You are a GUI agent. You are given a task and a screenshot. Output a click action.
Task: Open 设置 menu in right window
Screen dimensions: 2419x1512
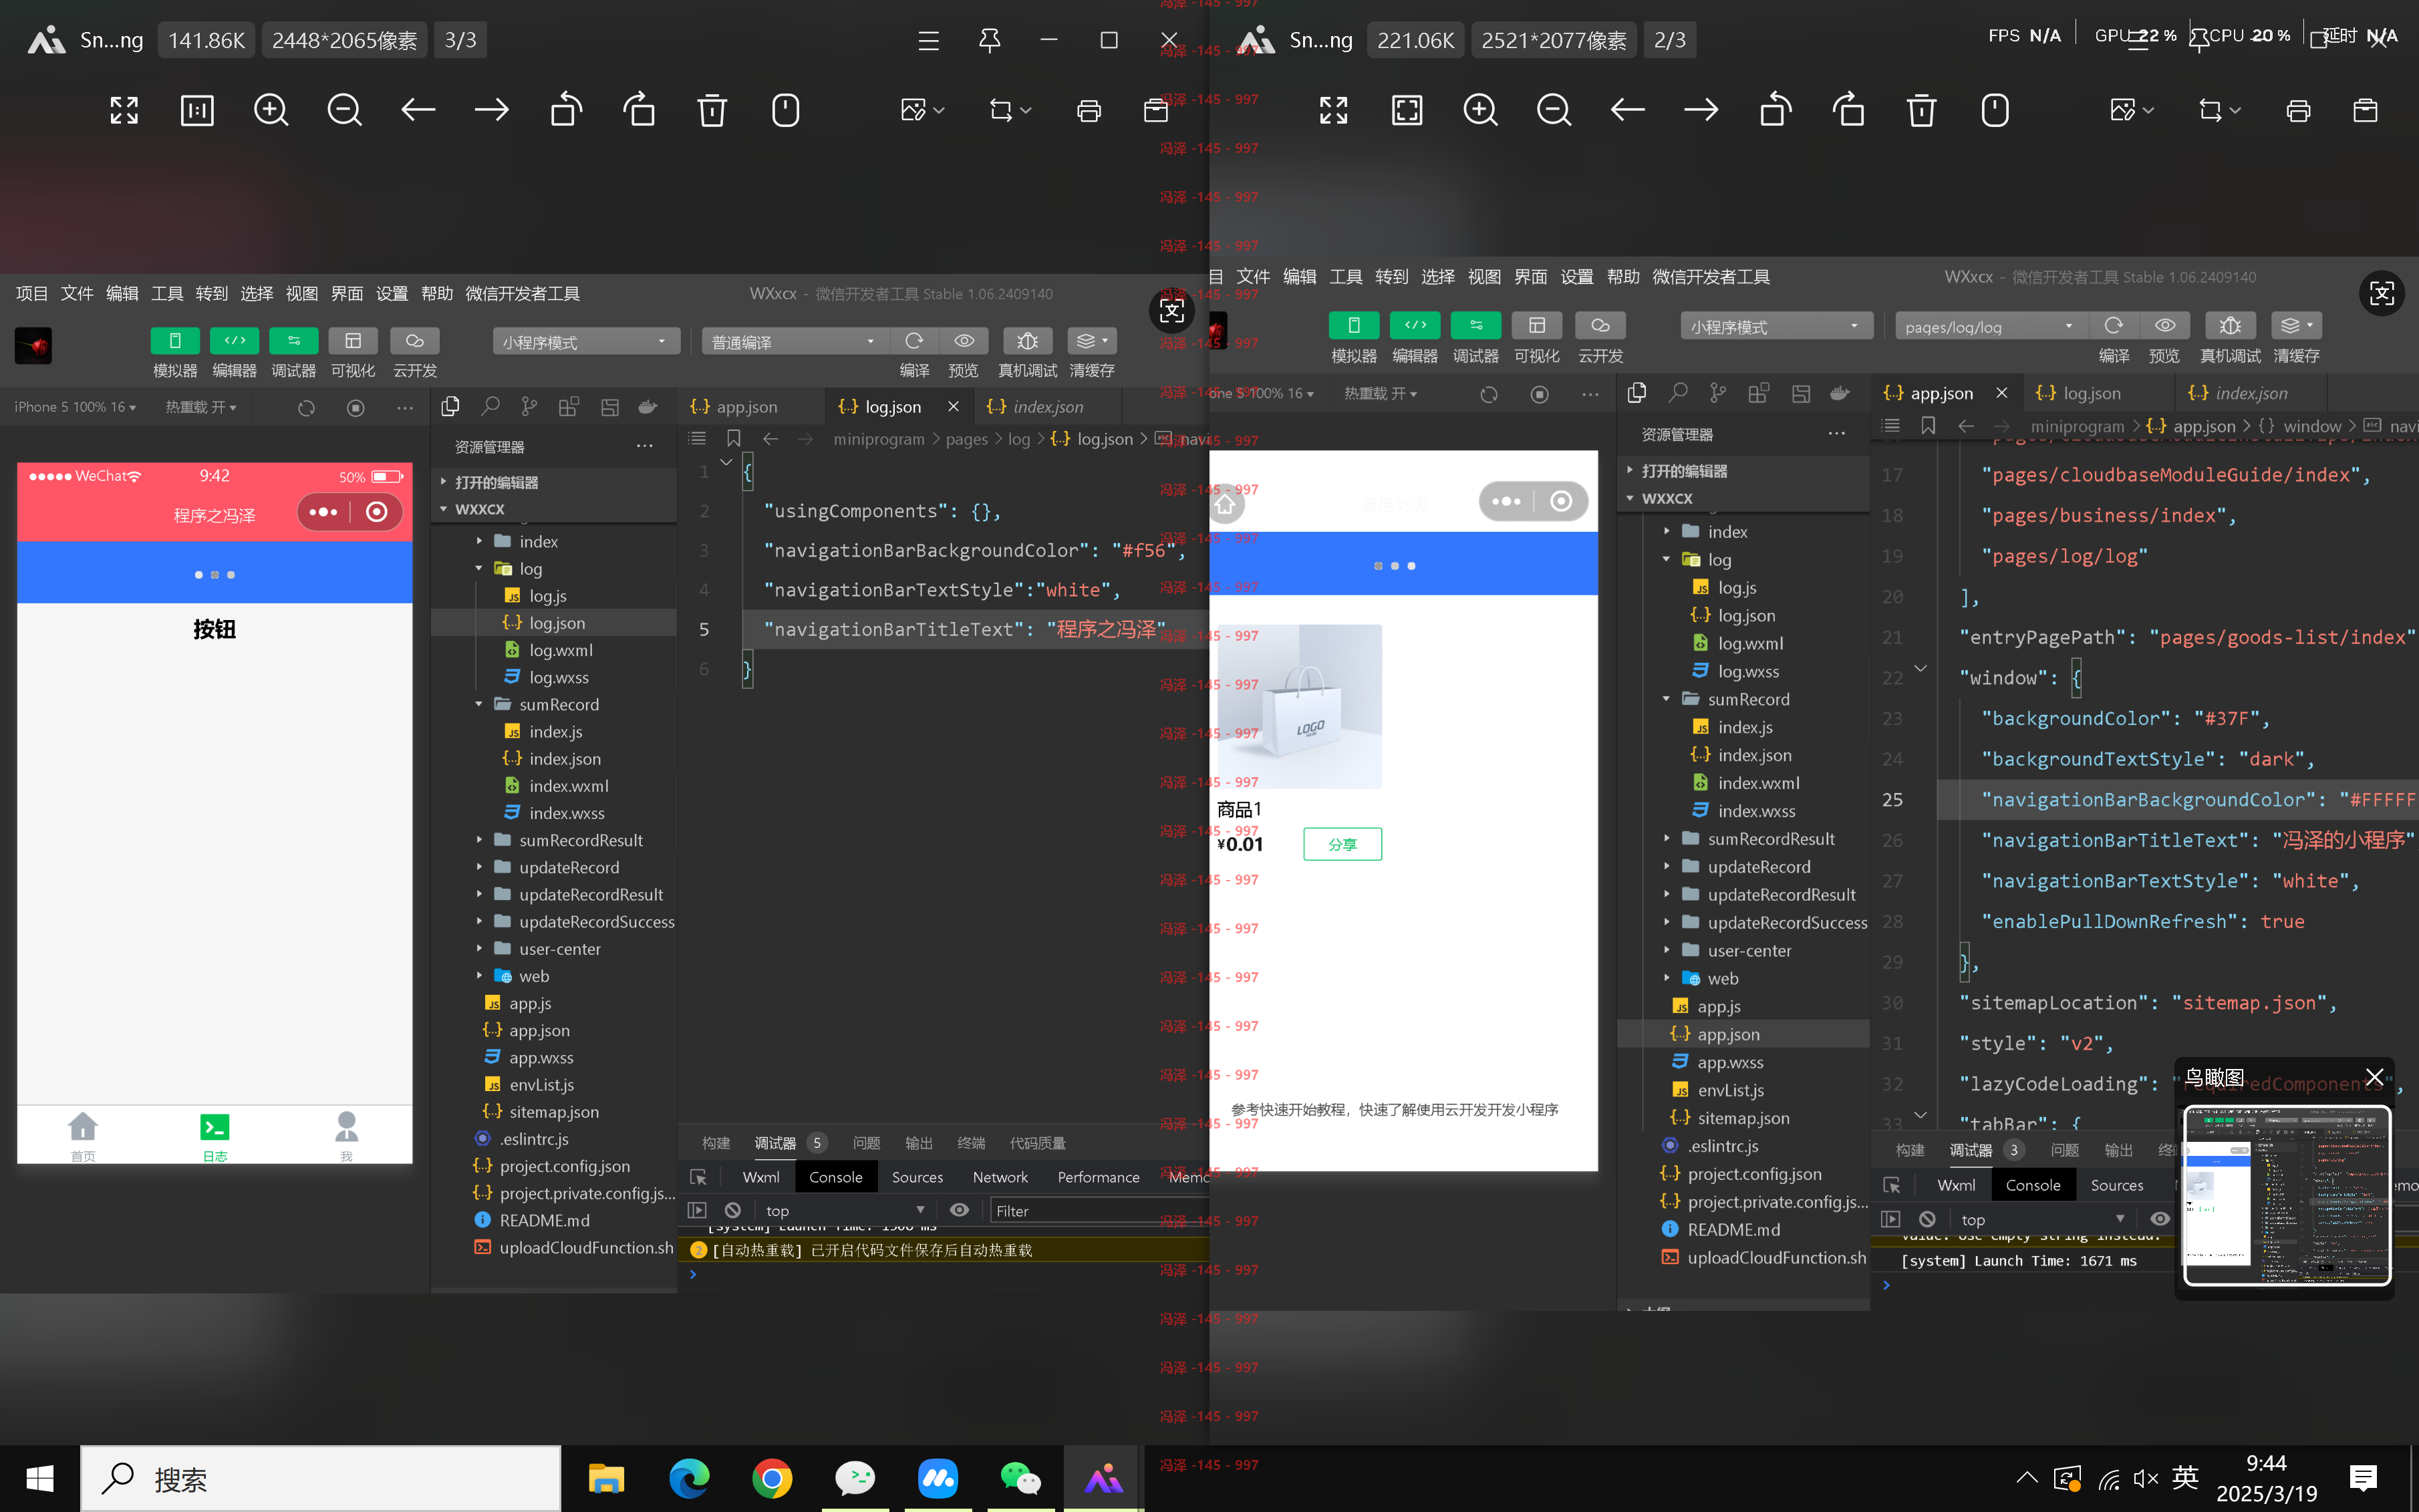(x=1577, y=277)
